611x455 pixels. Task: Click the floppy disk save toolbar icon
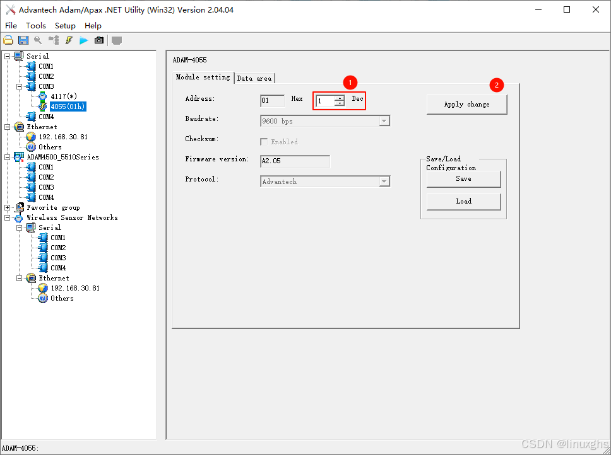[23, 40]
